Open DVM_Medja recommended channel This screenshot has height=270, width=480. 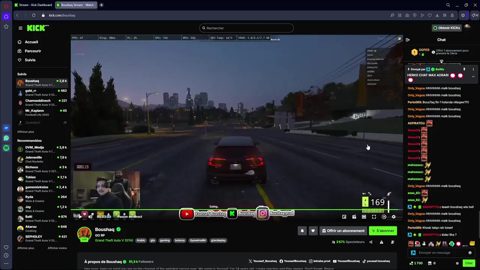tap(42, 149)
